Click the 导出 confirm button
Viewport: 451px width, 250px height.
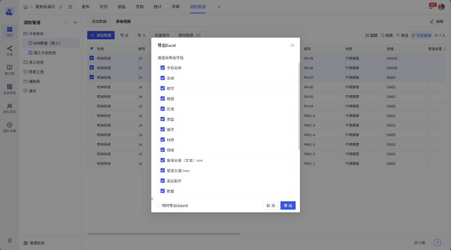[x=288, y=205]
